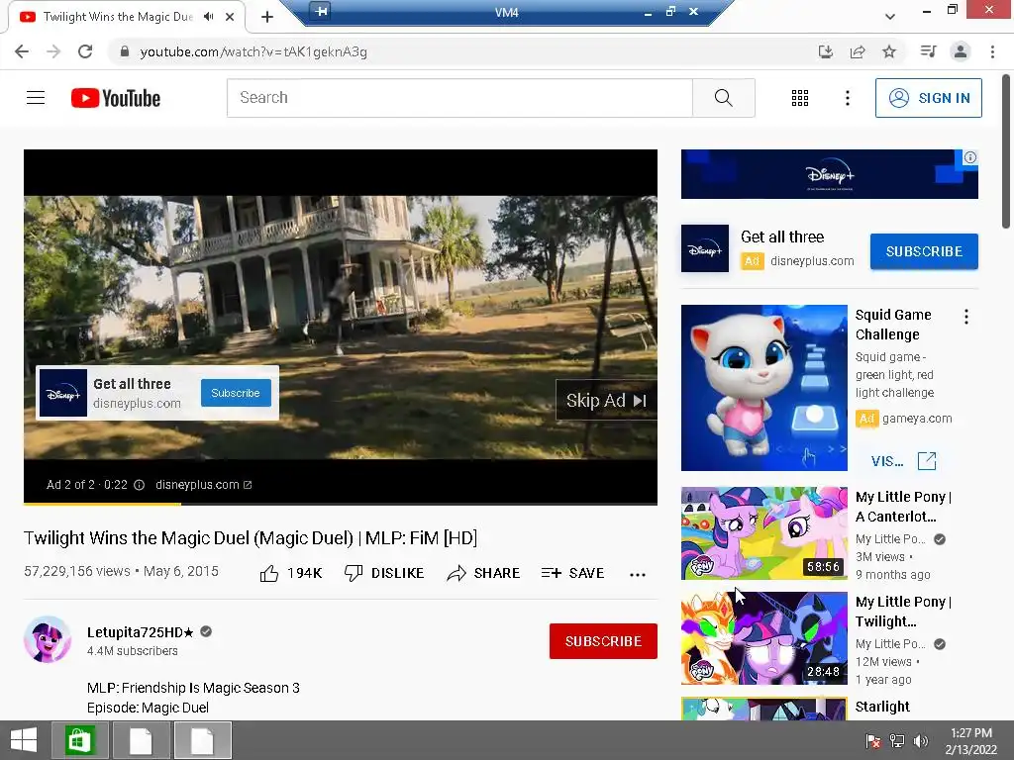Click blue SUBSCRIBE on Disney+ sidebar ad

(x=924, y=251)
